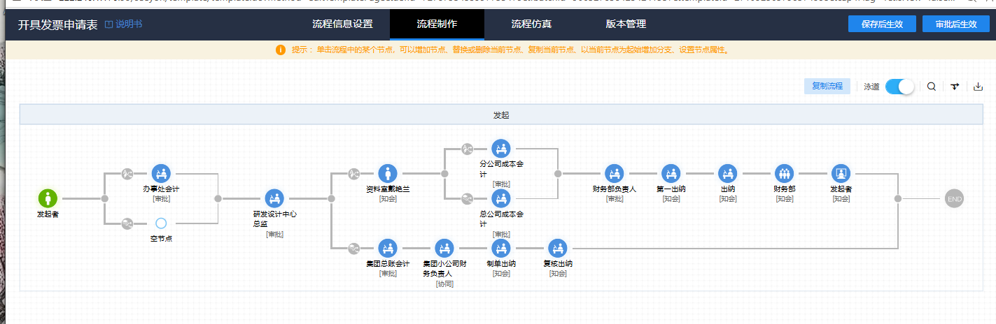Click the split junction dot after 发起者
The image size is (996, 324).
coord(104,199)
